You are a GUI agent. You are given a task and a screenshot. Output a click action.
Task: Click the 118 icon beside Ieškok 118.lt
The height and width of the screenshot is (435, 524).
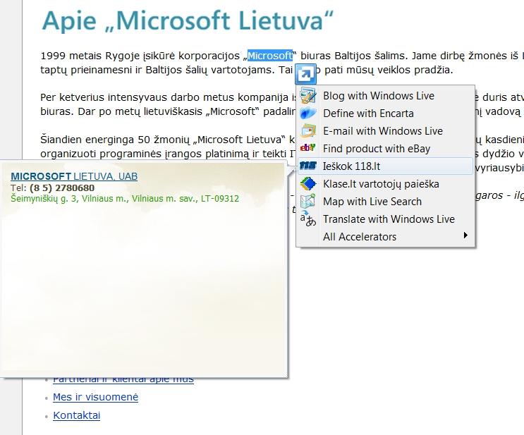point(307,166)
